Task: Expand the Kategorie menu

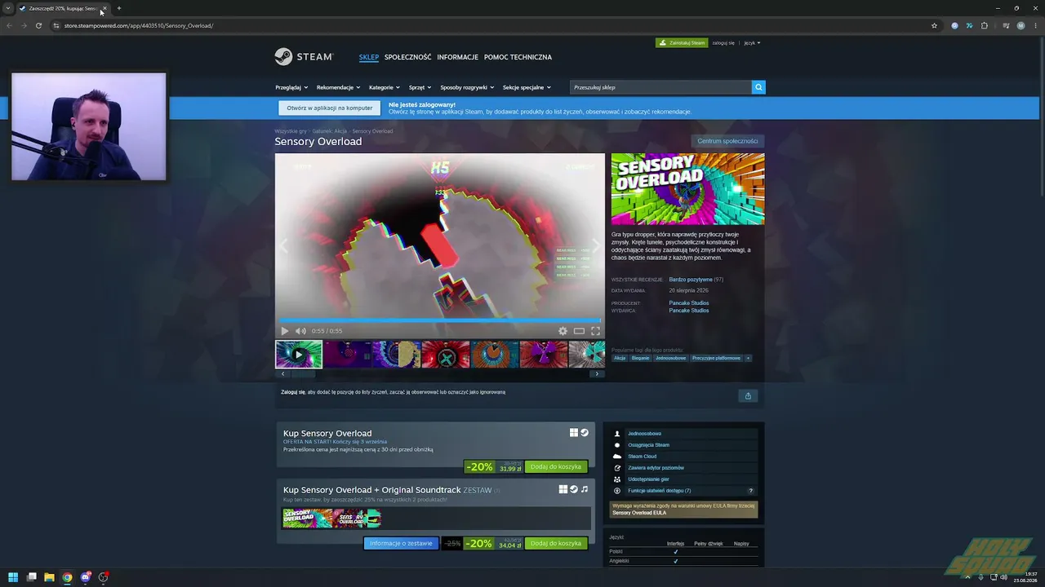Action: click(x=385, y=87)
